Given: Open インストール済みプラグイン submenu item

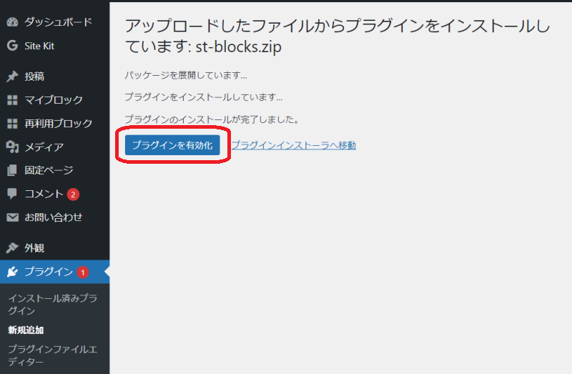Looking at the screenshot, I should point(52,304).
